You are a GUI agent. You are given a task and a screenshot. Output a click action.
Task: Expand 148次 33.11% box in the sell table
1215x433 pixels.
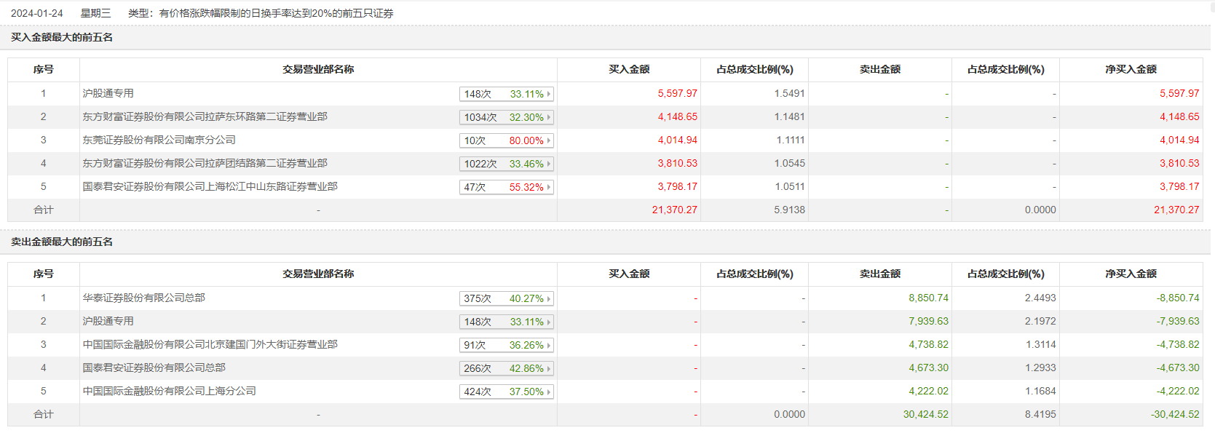point(507,322)
